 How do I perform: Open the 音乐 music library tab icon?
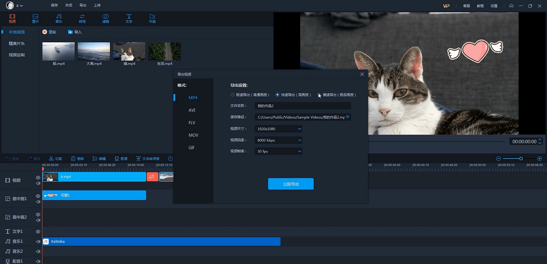59,17
